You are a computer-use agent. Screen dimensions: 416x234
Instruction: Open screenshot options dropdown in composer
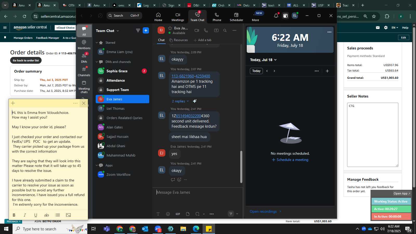204,214
